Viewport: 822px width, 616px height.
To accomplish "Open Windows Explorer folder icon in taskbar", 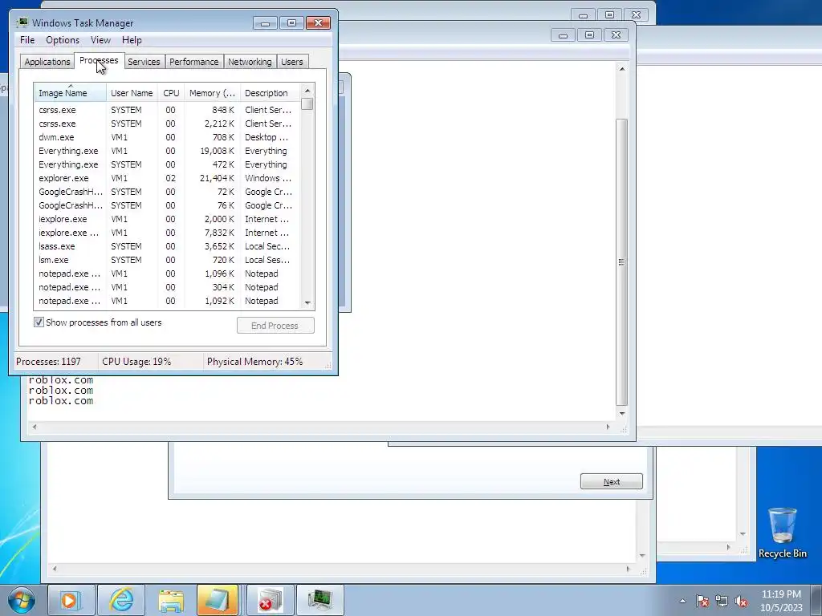I will tap(171, 600).
